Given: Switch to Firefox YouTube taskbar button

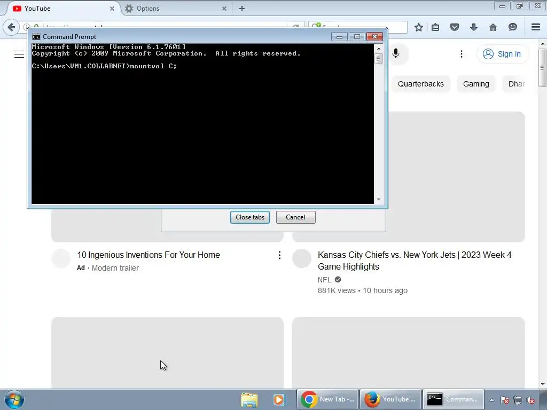Looking at the screenshot, I should (390, 399).
